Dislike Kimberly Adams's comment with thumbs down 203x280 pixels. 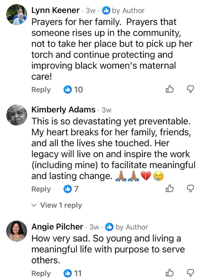click(x=190, y=188)
